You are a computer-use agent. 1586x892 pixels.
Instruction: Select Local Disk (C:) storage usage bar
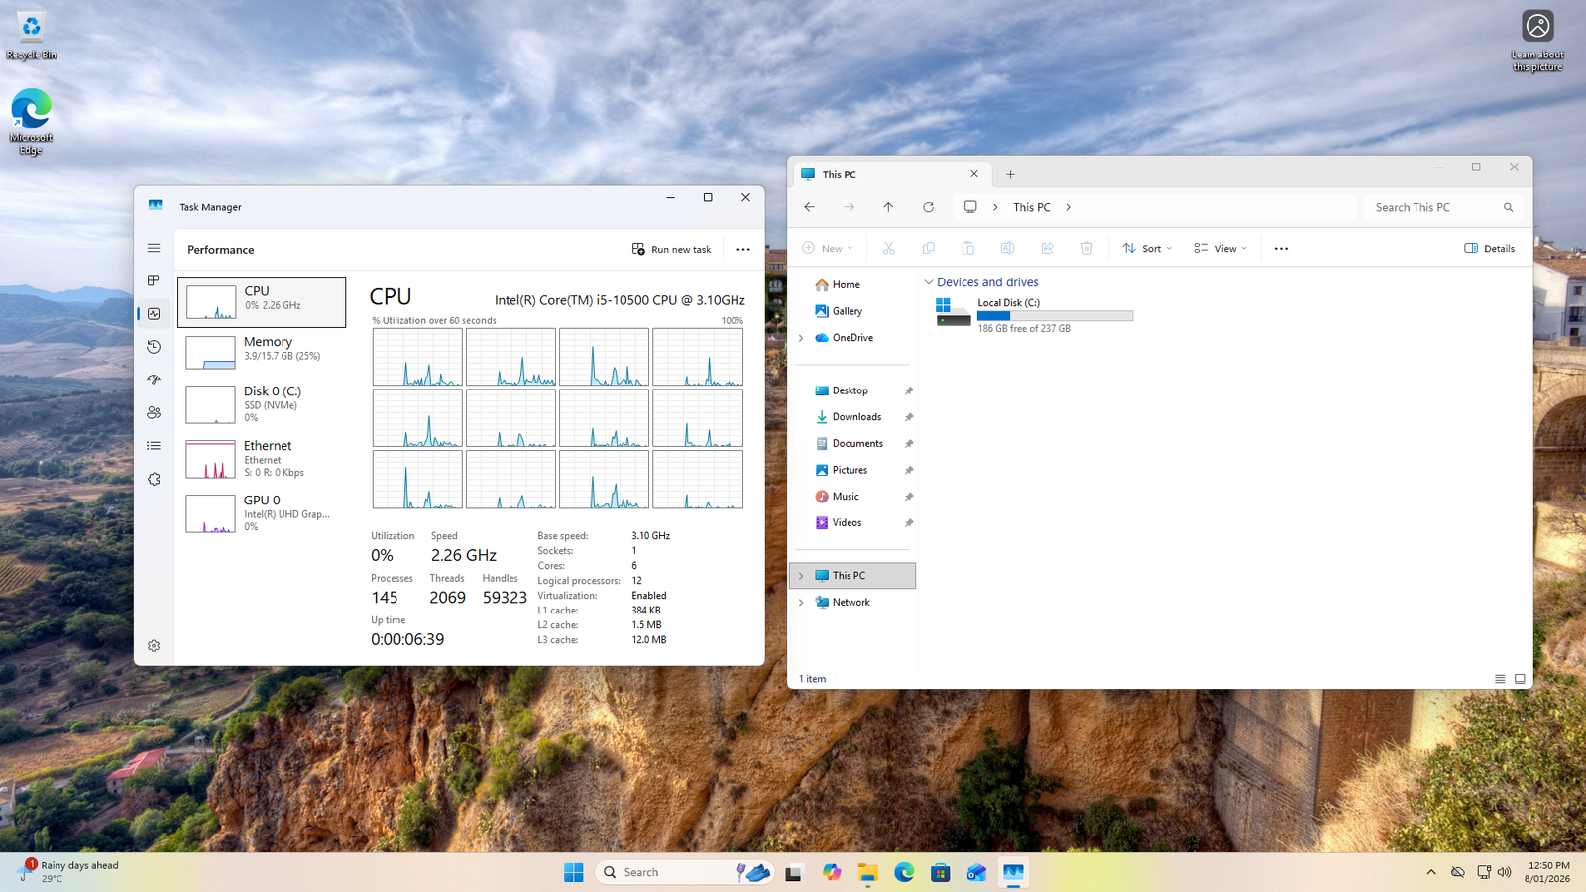[x=1055, y=316]
